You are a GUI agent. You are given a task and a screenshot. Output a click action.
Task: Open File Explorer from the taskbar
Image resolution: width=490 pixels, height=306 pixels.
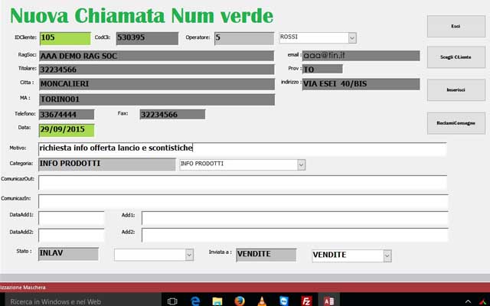tap(217, 301)
